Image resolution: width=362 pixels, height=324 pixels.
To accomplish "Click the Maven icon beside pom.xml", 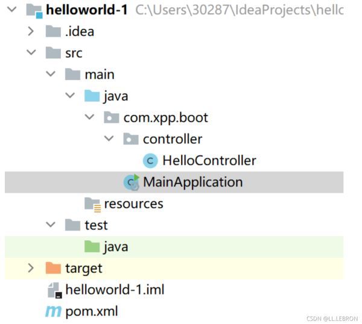I will coord(53,311).
